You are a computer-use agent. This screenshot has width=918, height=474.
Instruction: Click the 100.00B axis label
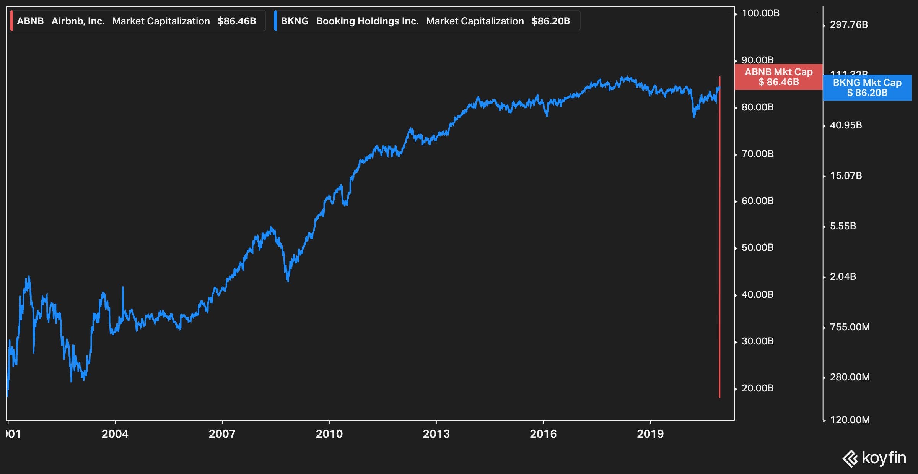(760, 13)
